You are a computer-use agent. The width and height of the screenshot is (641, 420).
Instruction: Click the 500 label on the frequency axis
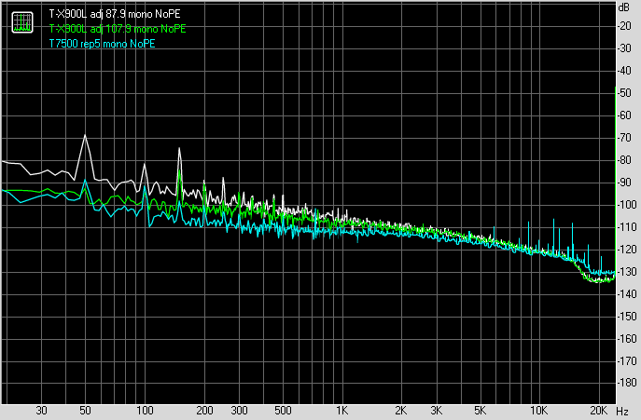click(x=283, y=410)
